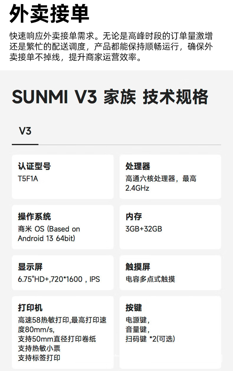Click the 认证型号 spec card
The image size is (233, 371).
point(63,177)
